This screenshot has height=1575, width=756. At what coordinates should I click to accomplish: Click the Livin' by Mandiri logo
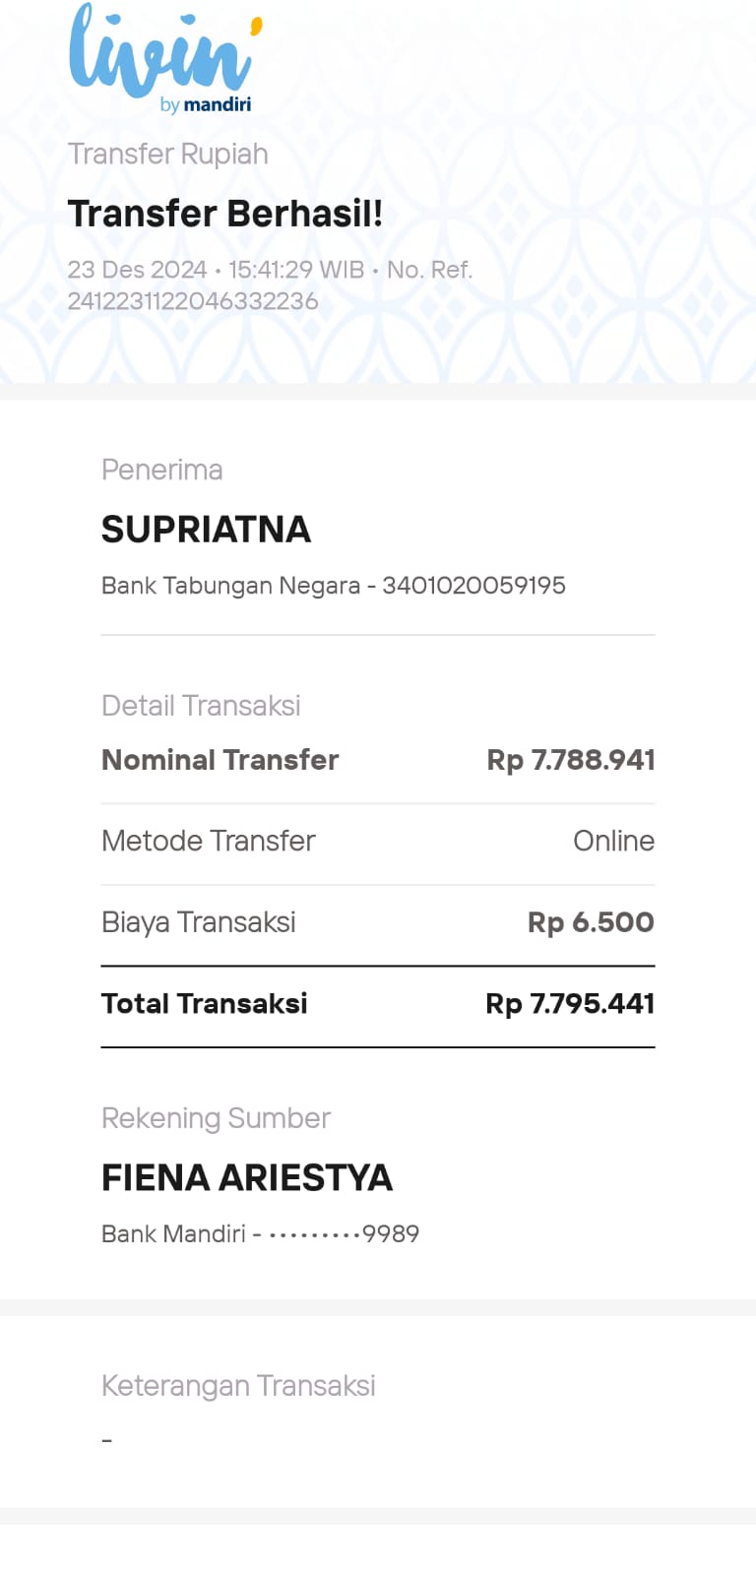pos(164,59)
